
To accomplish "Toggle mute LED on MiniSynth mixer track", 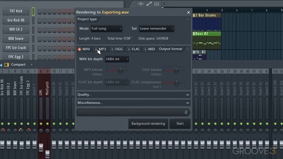I will pos(47,124).
